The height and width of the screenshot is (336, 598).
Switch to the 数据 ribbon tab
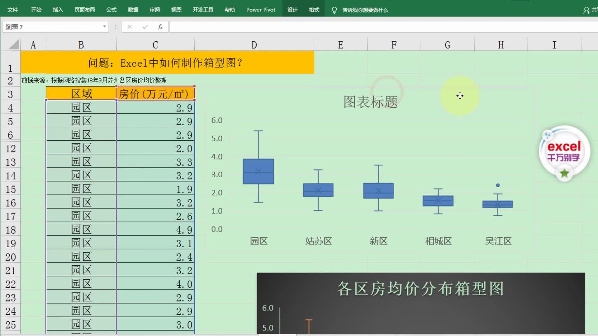coord(133,10)
